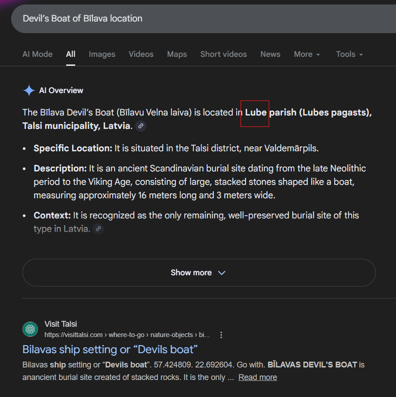Viewport: 396px width, 397px height.
Task: Click 'Talsi municipality, Latvia.' bold text
Action: tap(77, 126)
